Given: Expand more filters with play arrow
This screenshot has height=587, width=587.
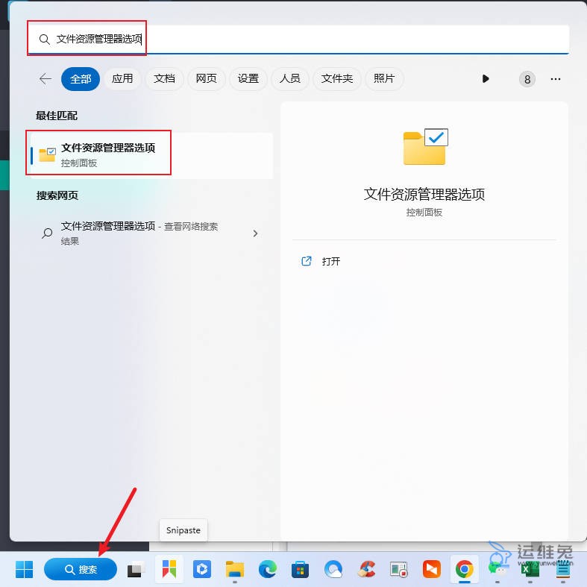Looking at the screenshot, I should click(486, 78).
